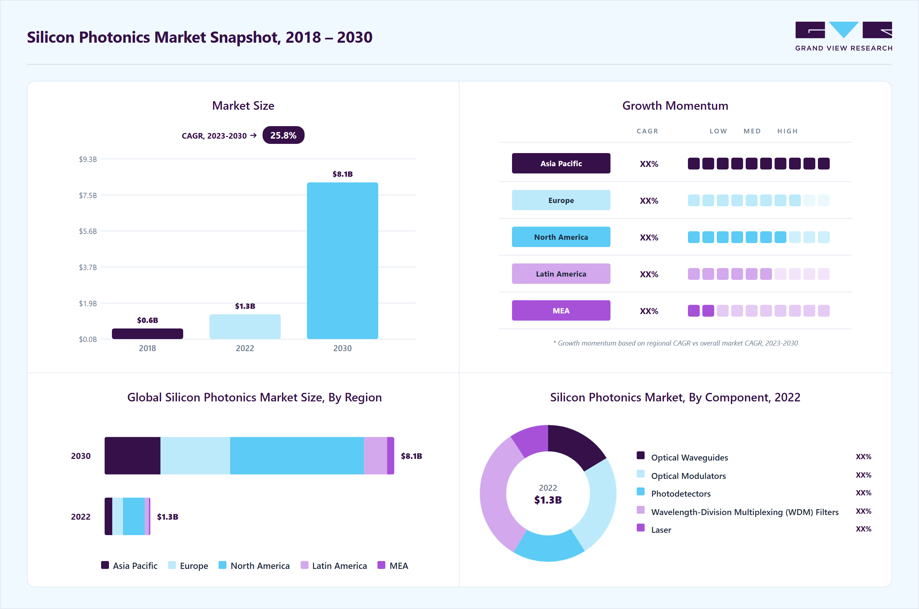Select the MEA region label box
Viewport: 919px width, 609px height.
561,311
